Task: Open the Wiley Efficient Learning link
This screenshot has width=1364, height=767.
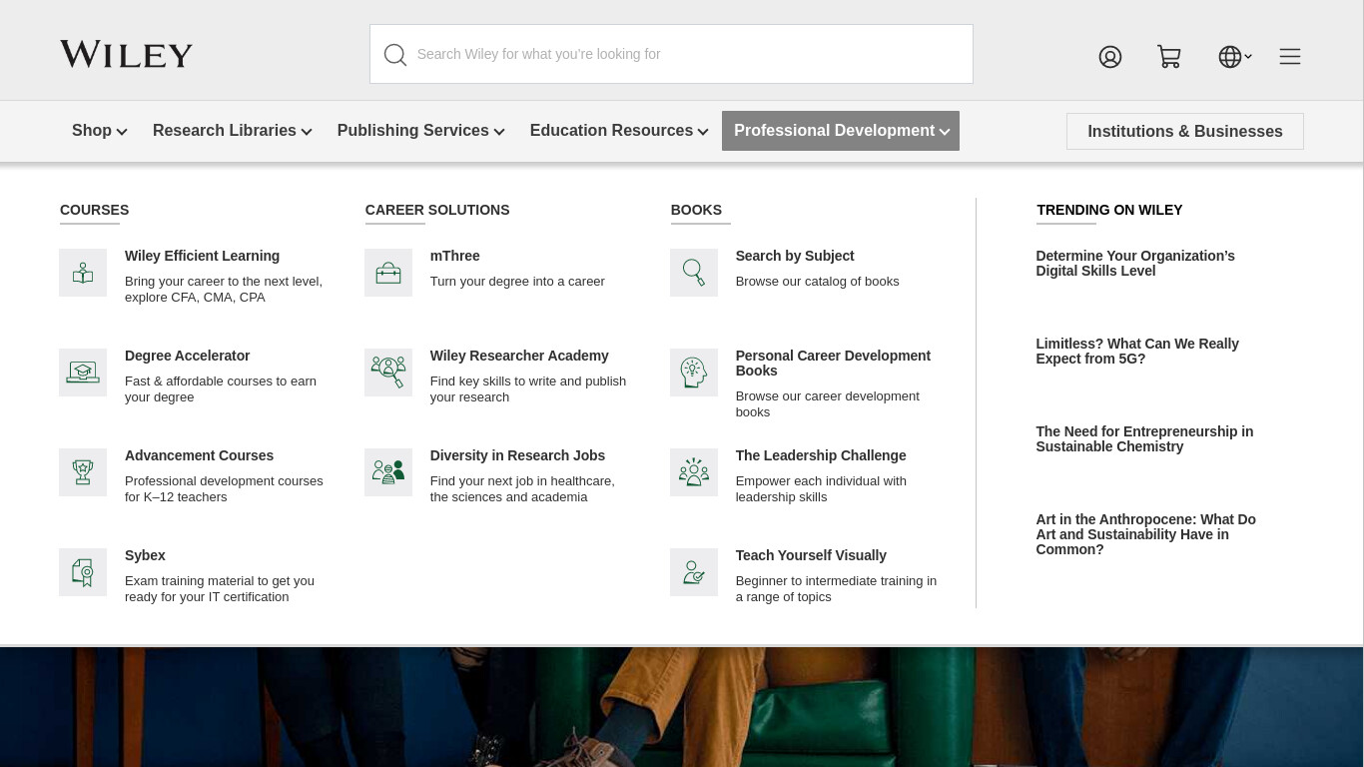Action: click(x=202, y=256)
